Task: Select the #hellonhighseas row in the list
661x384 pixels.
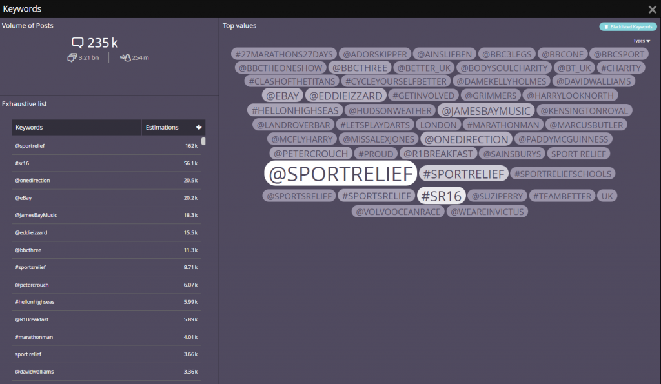Action: coord(107,302)
